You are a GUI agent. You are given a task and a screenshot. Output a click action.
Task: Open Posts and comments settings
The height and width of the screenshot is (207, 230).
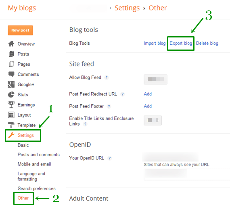point(39,155)
